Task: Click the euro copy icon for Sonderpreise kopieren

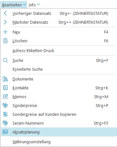Action: (x=5, y=114)
